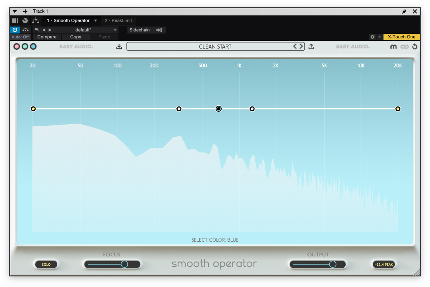Click the 1K frequency label
Screen dimensions: 430x287
[x=239, y=65]
